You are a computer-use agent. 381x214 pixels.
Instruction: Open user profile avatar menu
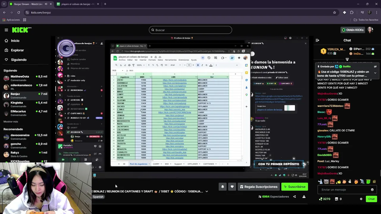(x=370, y=30)
